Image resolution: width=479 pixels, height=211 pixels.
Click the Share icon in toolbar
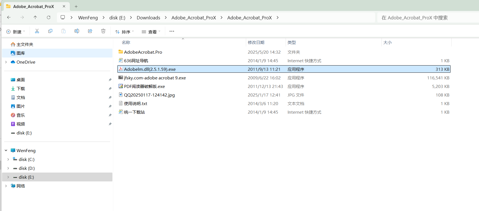(90, 31)
